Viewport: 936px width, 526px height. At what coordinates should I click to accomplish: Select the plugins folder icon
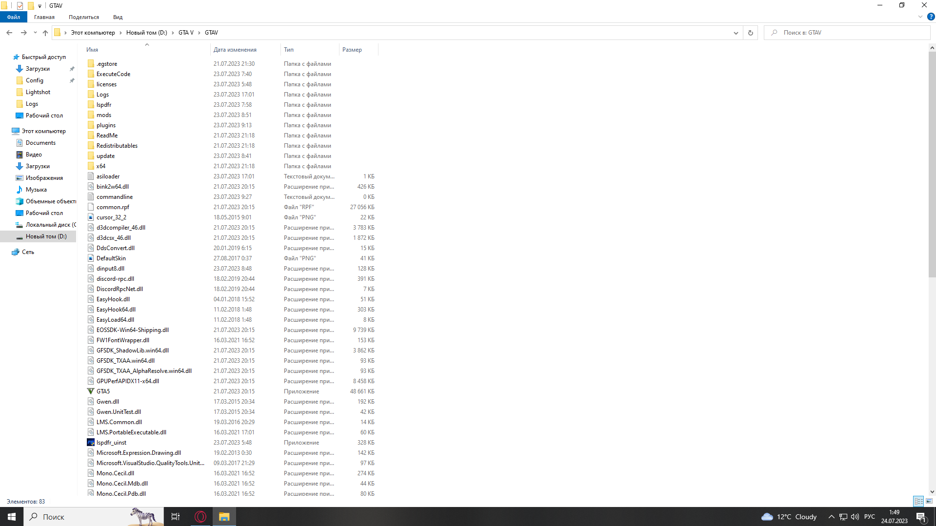click(x=91, y=125)
